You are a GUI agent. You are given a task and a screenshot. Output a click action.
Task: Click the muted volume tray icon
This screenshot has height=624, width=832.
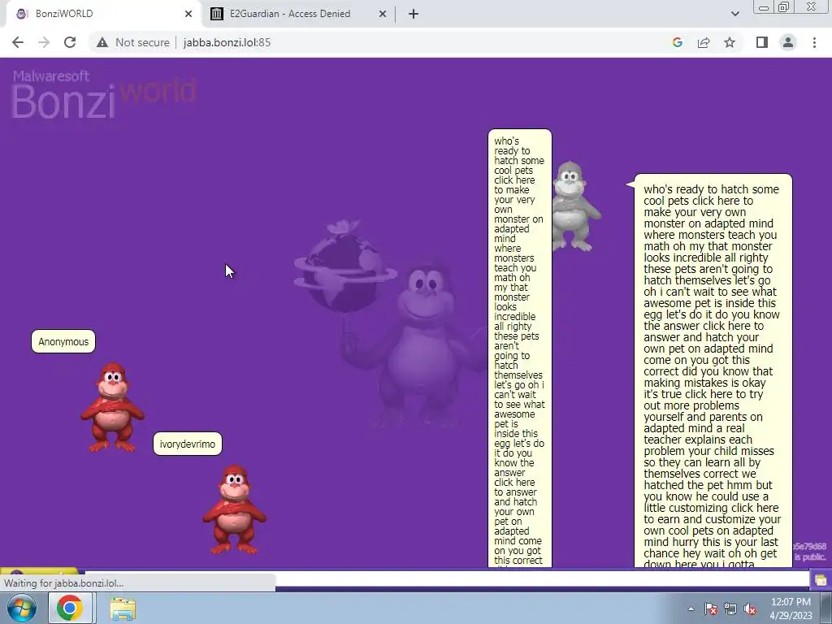pos(750,609)
